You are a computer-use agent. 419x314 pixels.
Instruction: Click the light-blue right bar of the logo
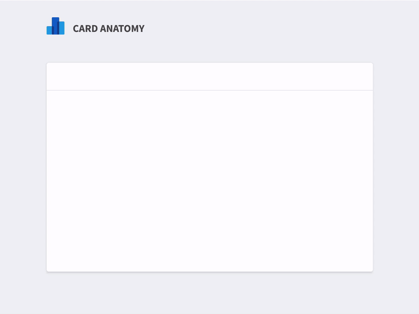62,28
